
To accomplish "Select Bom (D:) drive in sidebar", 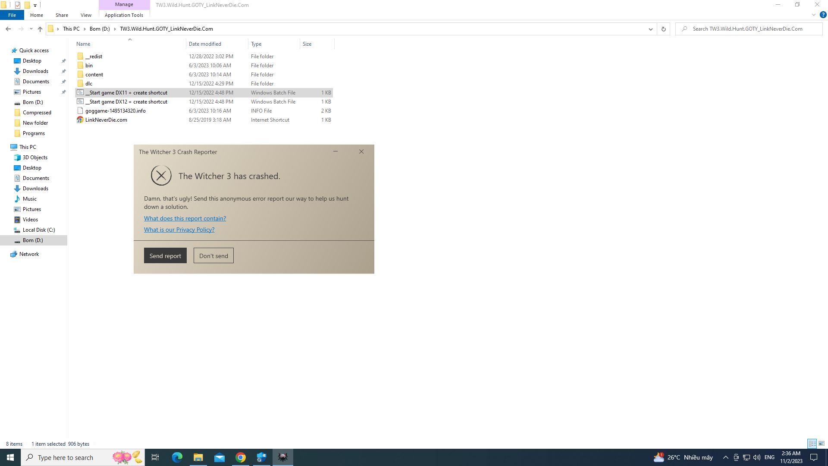I will coord(32,239).
